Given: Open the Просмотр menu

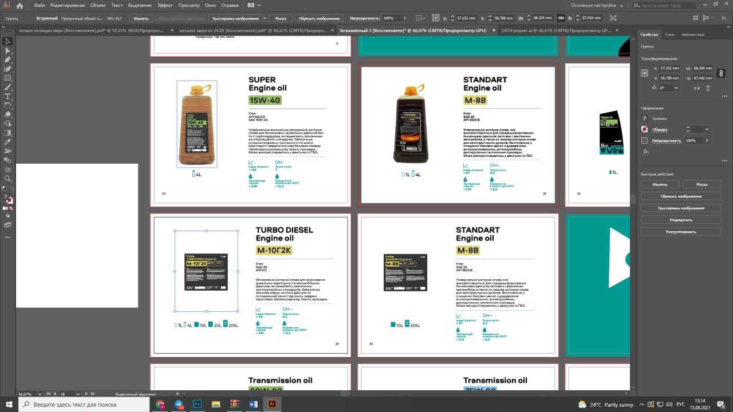Looking at the screenshot, I should (x=189, y=5).
